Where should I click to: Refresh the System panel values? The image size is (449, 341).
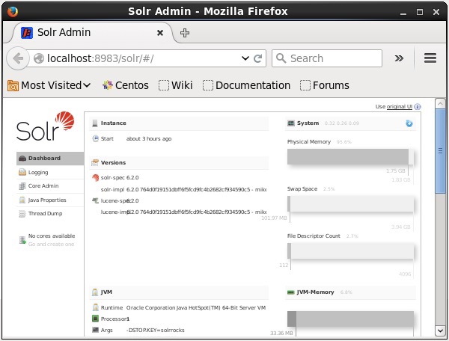409,123
